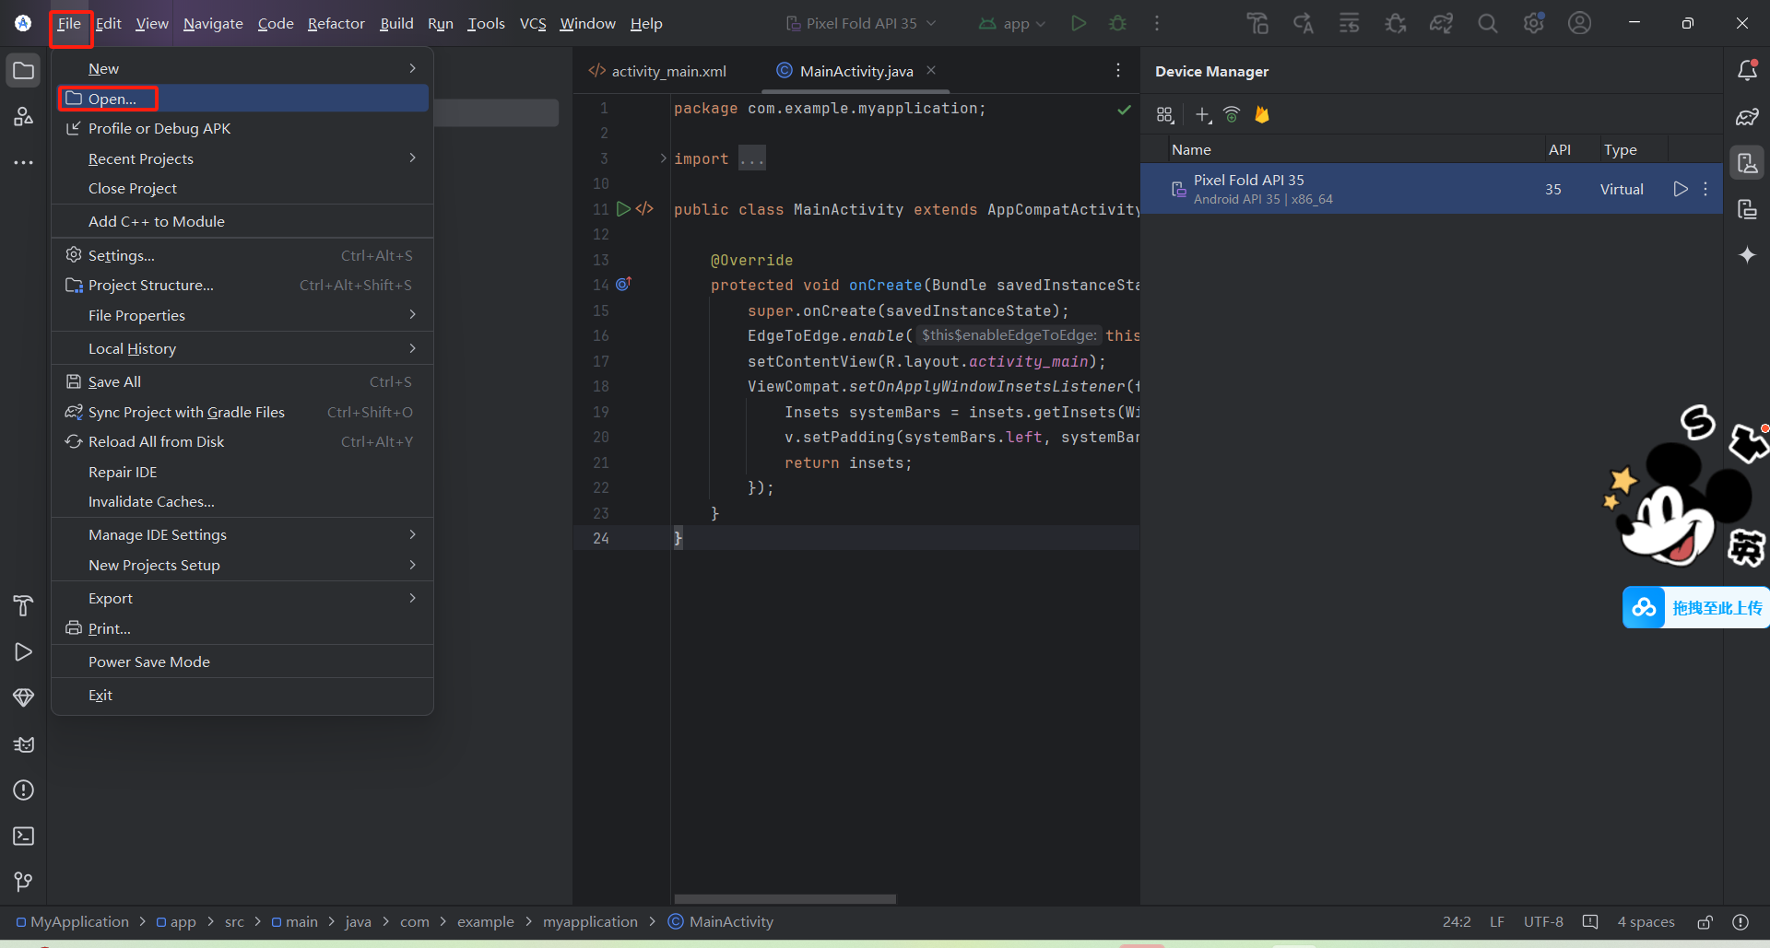The width and height of the screenshot is (1770, 948).
Task: Enable Power Save Mode
Action: tap(148, 661)
